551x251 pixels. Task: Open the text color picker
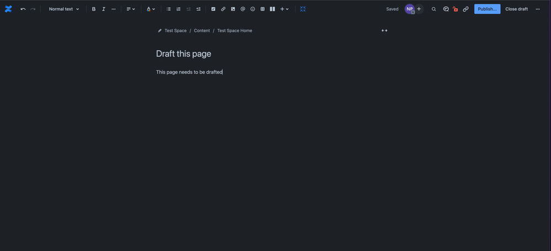pos(151,9)
